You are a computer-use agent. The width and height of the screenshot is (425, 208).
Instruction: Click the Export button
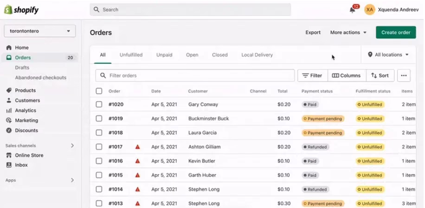coord(313,32)
